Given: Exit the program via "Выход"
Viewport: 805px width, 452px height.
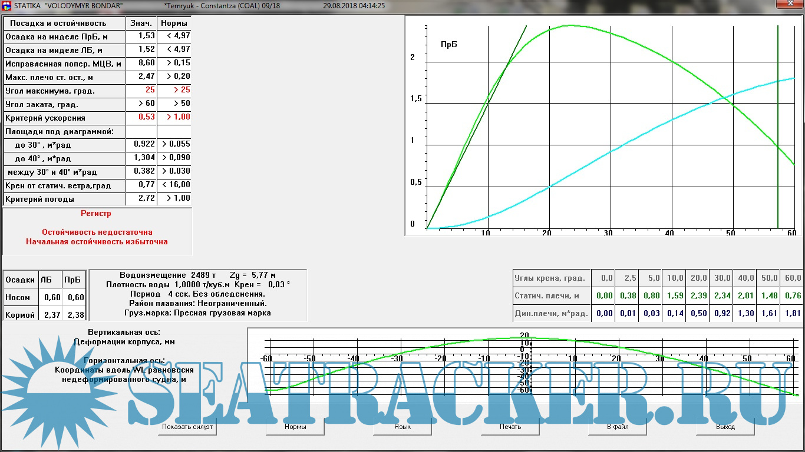Looking at the screenshot, I should 725,427.
